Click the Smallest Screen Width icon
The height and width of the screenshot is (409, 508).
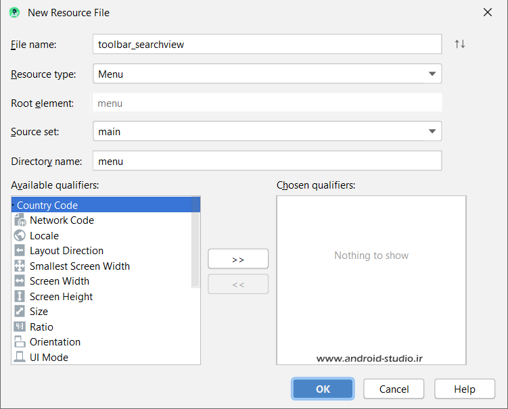click(x=20, y=266)
